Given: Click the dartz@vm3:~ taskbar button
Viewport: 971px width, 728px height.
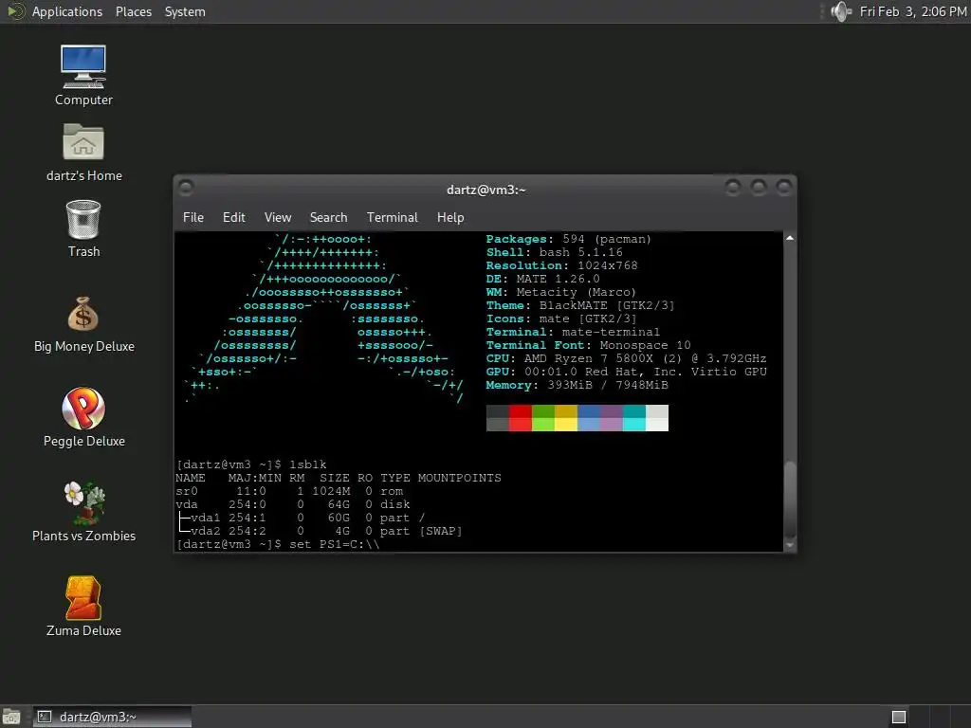Looking at the screenshot, I should pyautogui.click(x=112, y=717).
